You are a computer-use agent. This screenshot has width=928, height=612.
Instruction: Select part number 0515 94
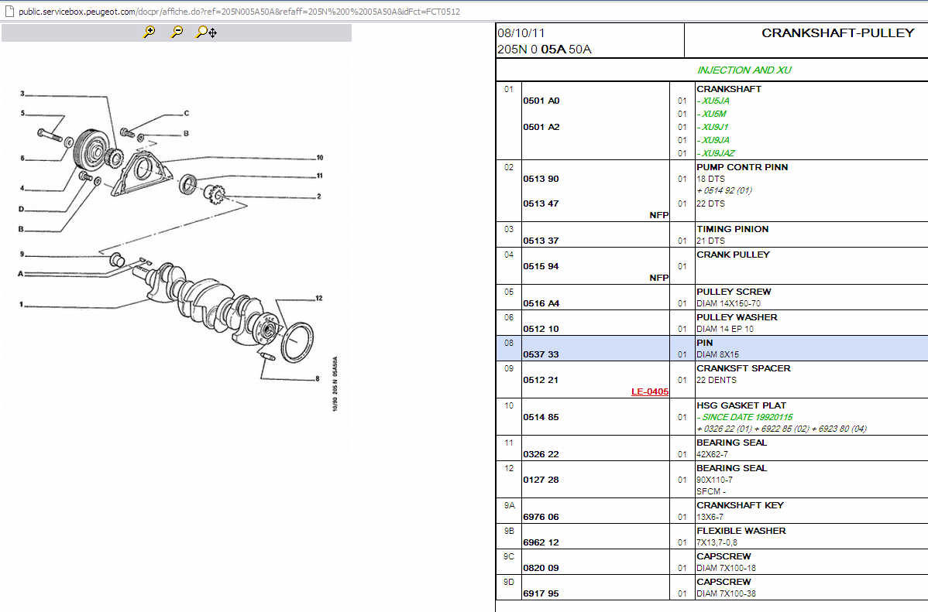tap(541, 266)
